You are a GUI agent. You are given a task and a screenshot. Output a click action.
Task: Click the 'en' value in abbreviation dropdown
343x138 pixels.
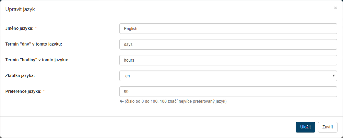[x=128, y=76]
